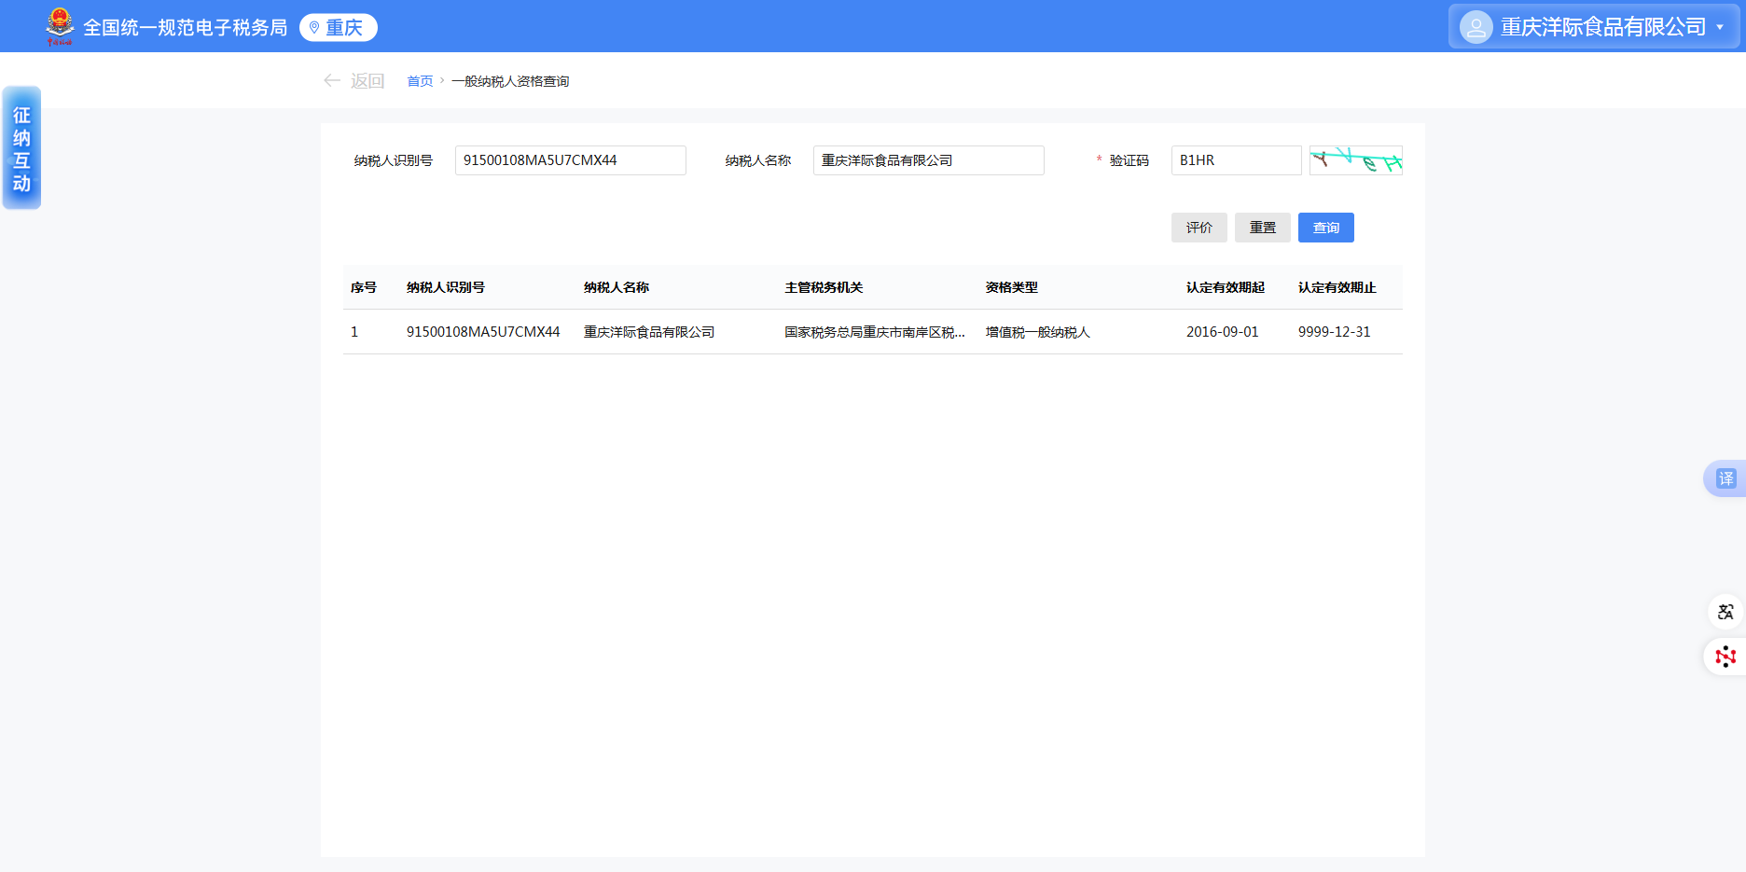Image resolution: width=1746 pixels, height=872 pixels.
Task: Go back using 返回 link
Action: [x=367, y=81]
